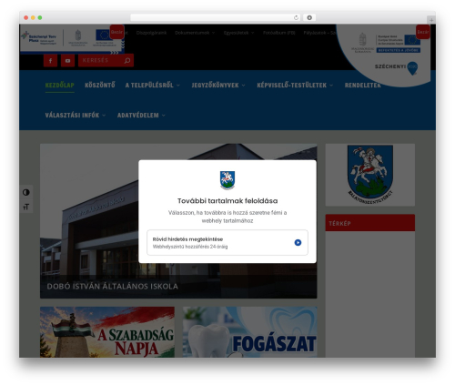This screenshot has width=455, height=385.
Task: Toggle high contrast mode icon
Action: pos(26,192)
